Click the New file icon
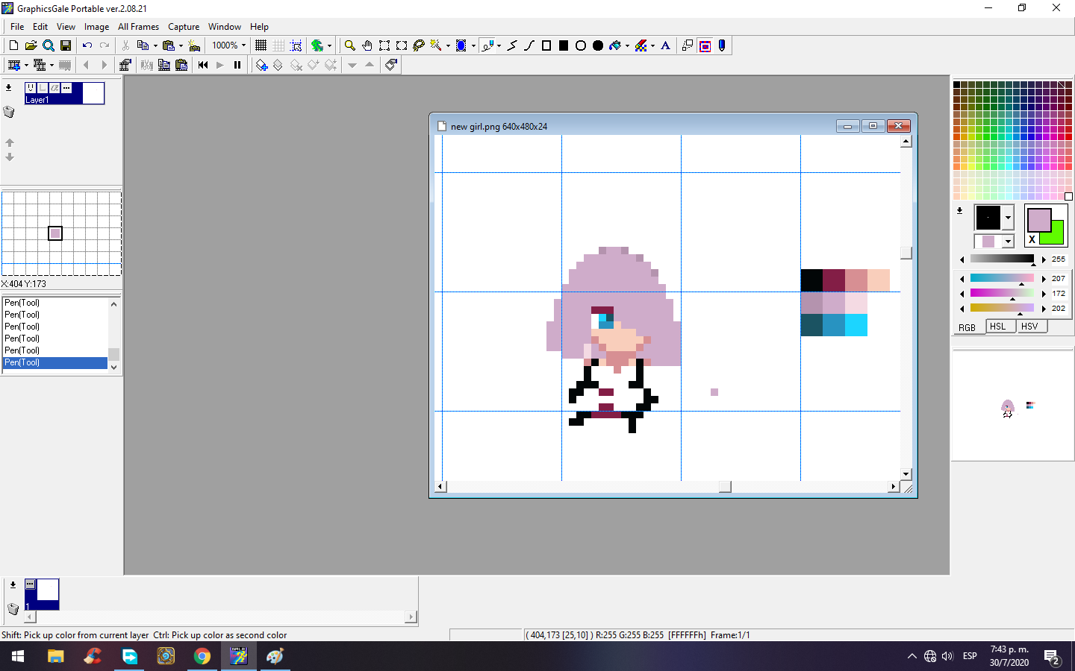The image size is (1075, 671). (x=13, y=45)
